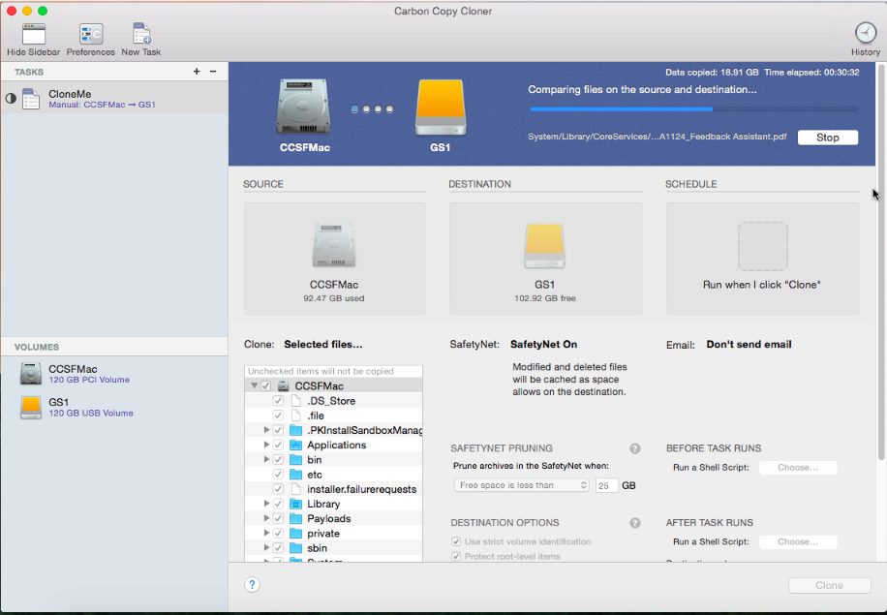Click the Applications folder icon

click(296, 446)
